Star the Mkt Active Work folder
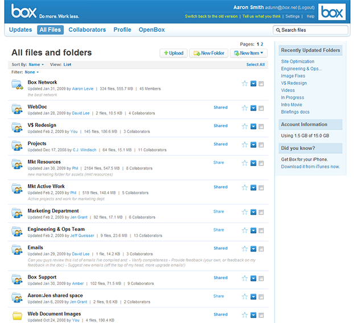The height and width of the screenshot is (323, 354). point(245,188)
